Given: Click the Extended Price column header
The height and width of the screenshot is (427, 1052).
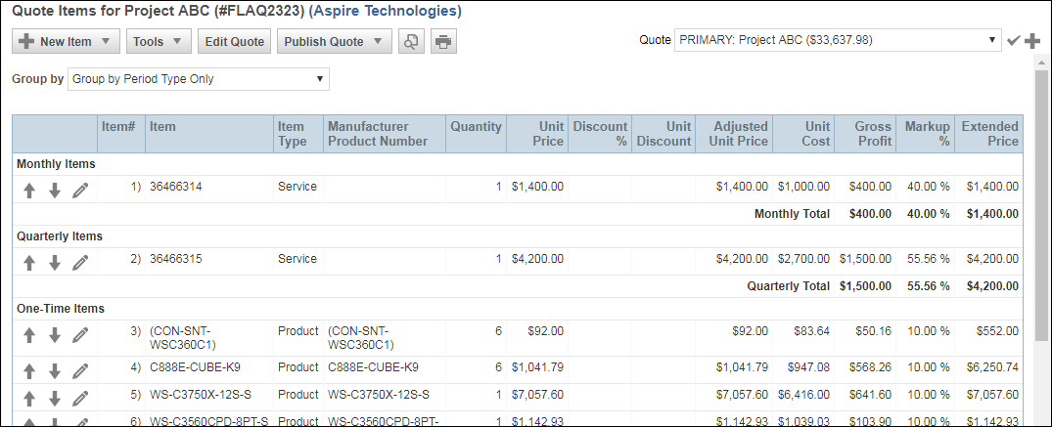Looking at the screenshot, I should pos(989,133).
